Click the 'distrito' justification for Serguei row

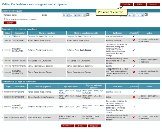[109, 97]
